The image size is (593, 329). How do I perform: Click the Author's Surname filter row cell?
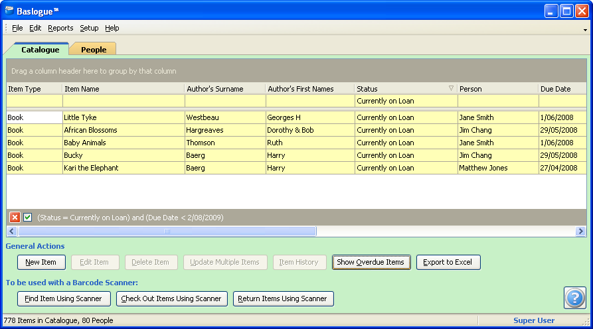225,101
